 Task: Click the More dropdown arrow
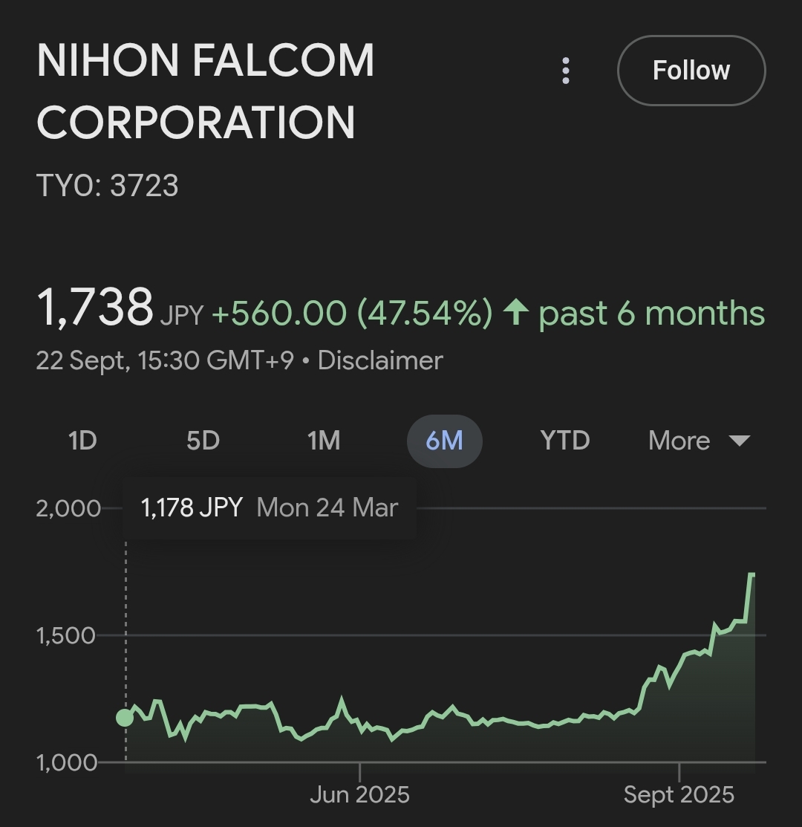[x=739, y=441]
